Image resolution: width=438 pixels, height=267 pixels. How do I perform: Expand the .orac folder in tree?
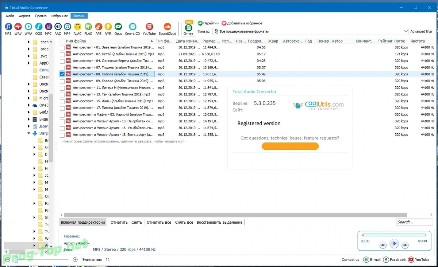tap(29, 49)
